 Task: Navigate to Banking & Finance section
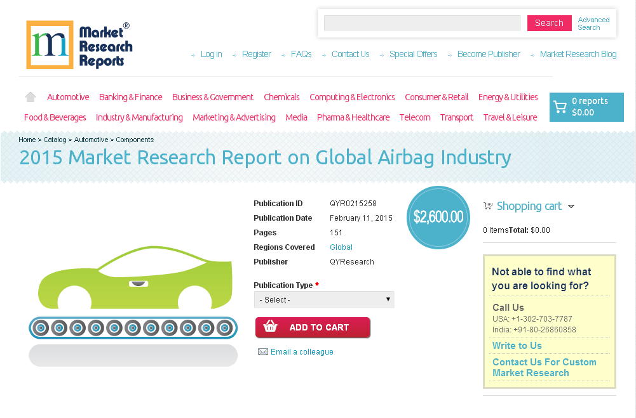pyautogui.click(x=130, y=96)
